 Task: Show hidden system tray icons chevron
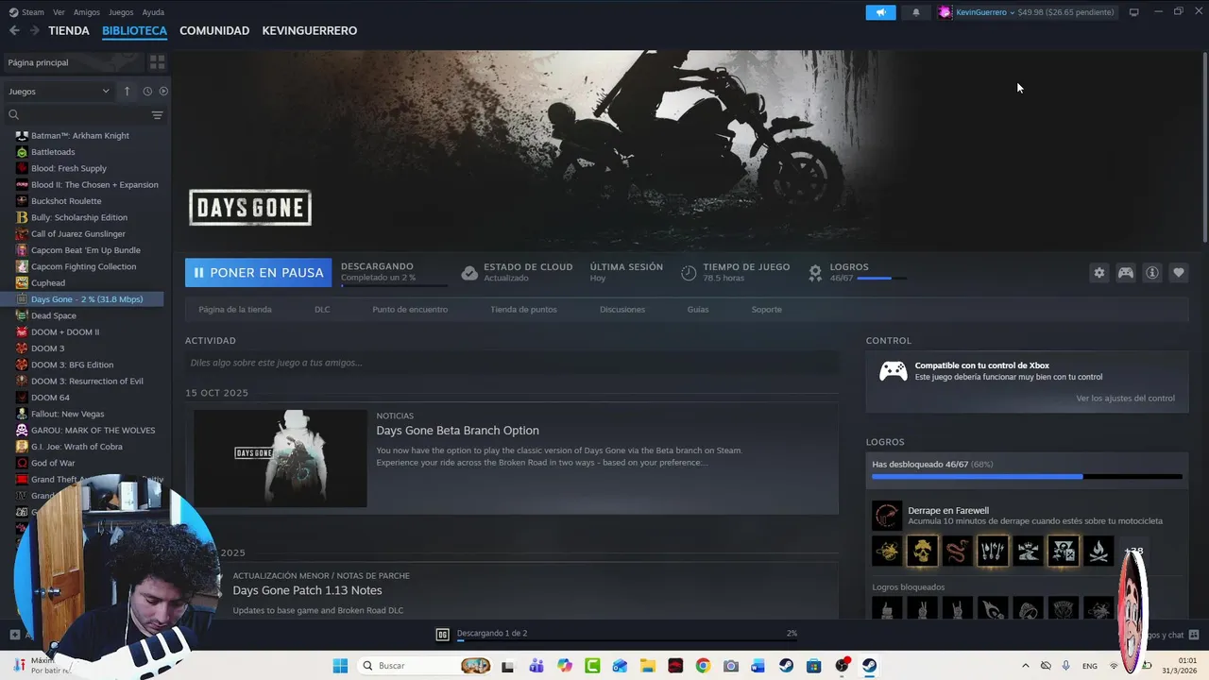[x=1025, y=666]
